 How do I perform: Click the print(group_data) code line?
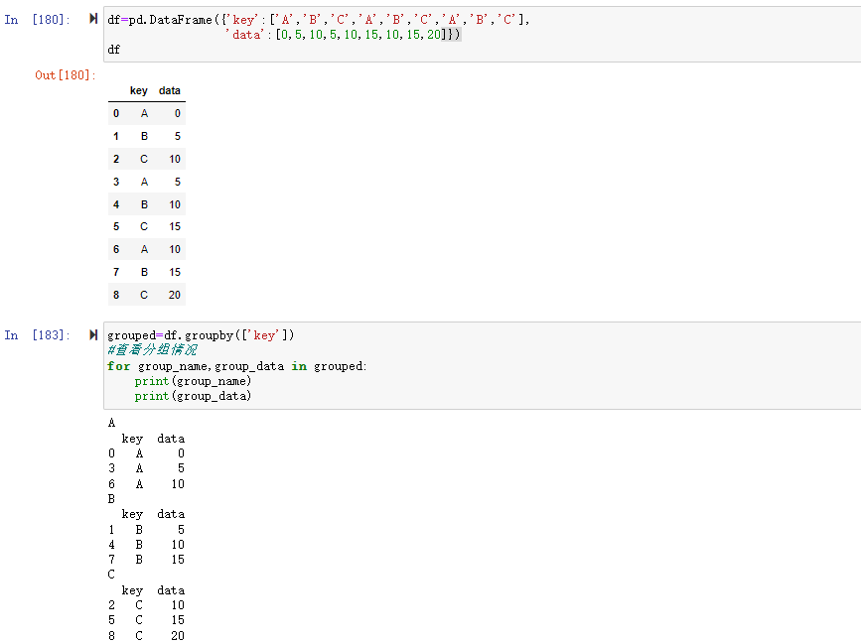pos(193,396)
